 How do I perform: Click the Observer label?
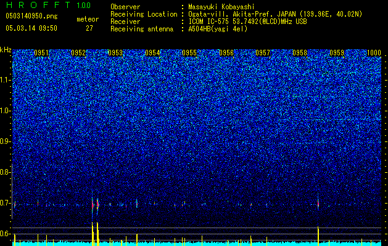[125, 7]
